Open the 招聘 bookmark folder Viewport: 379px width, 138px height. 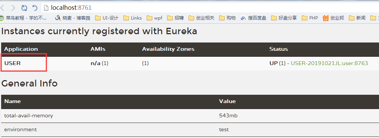tap(175, 18)
